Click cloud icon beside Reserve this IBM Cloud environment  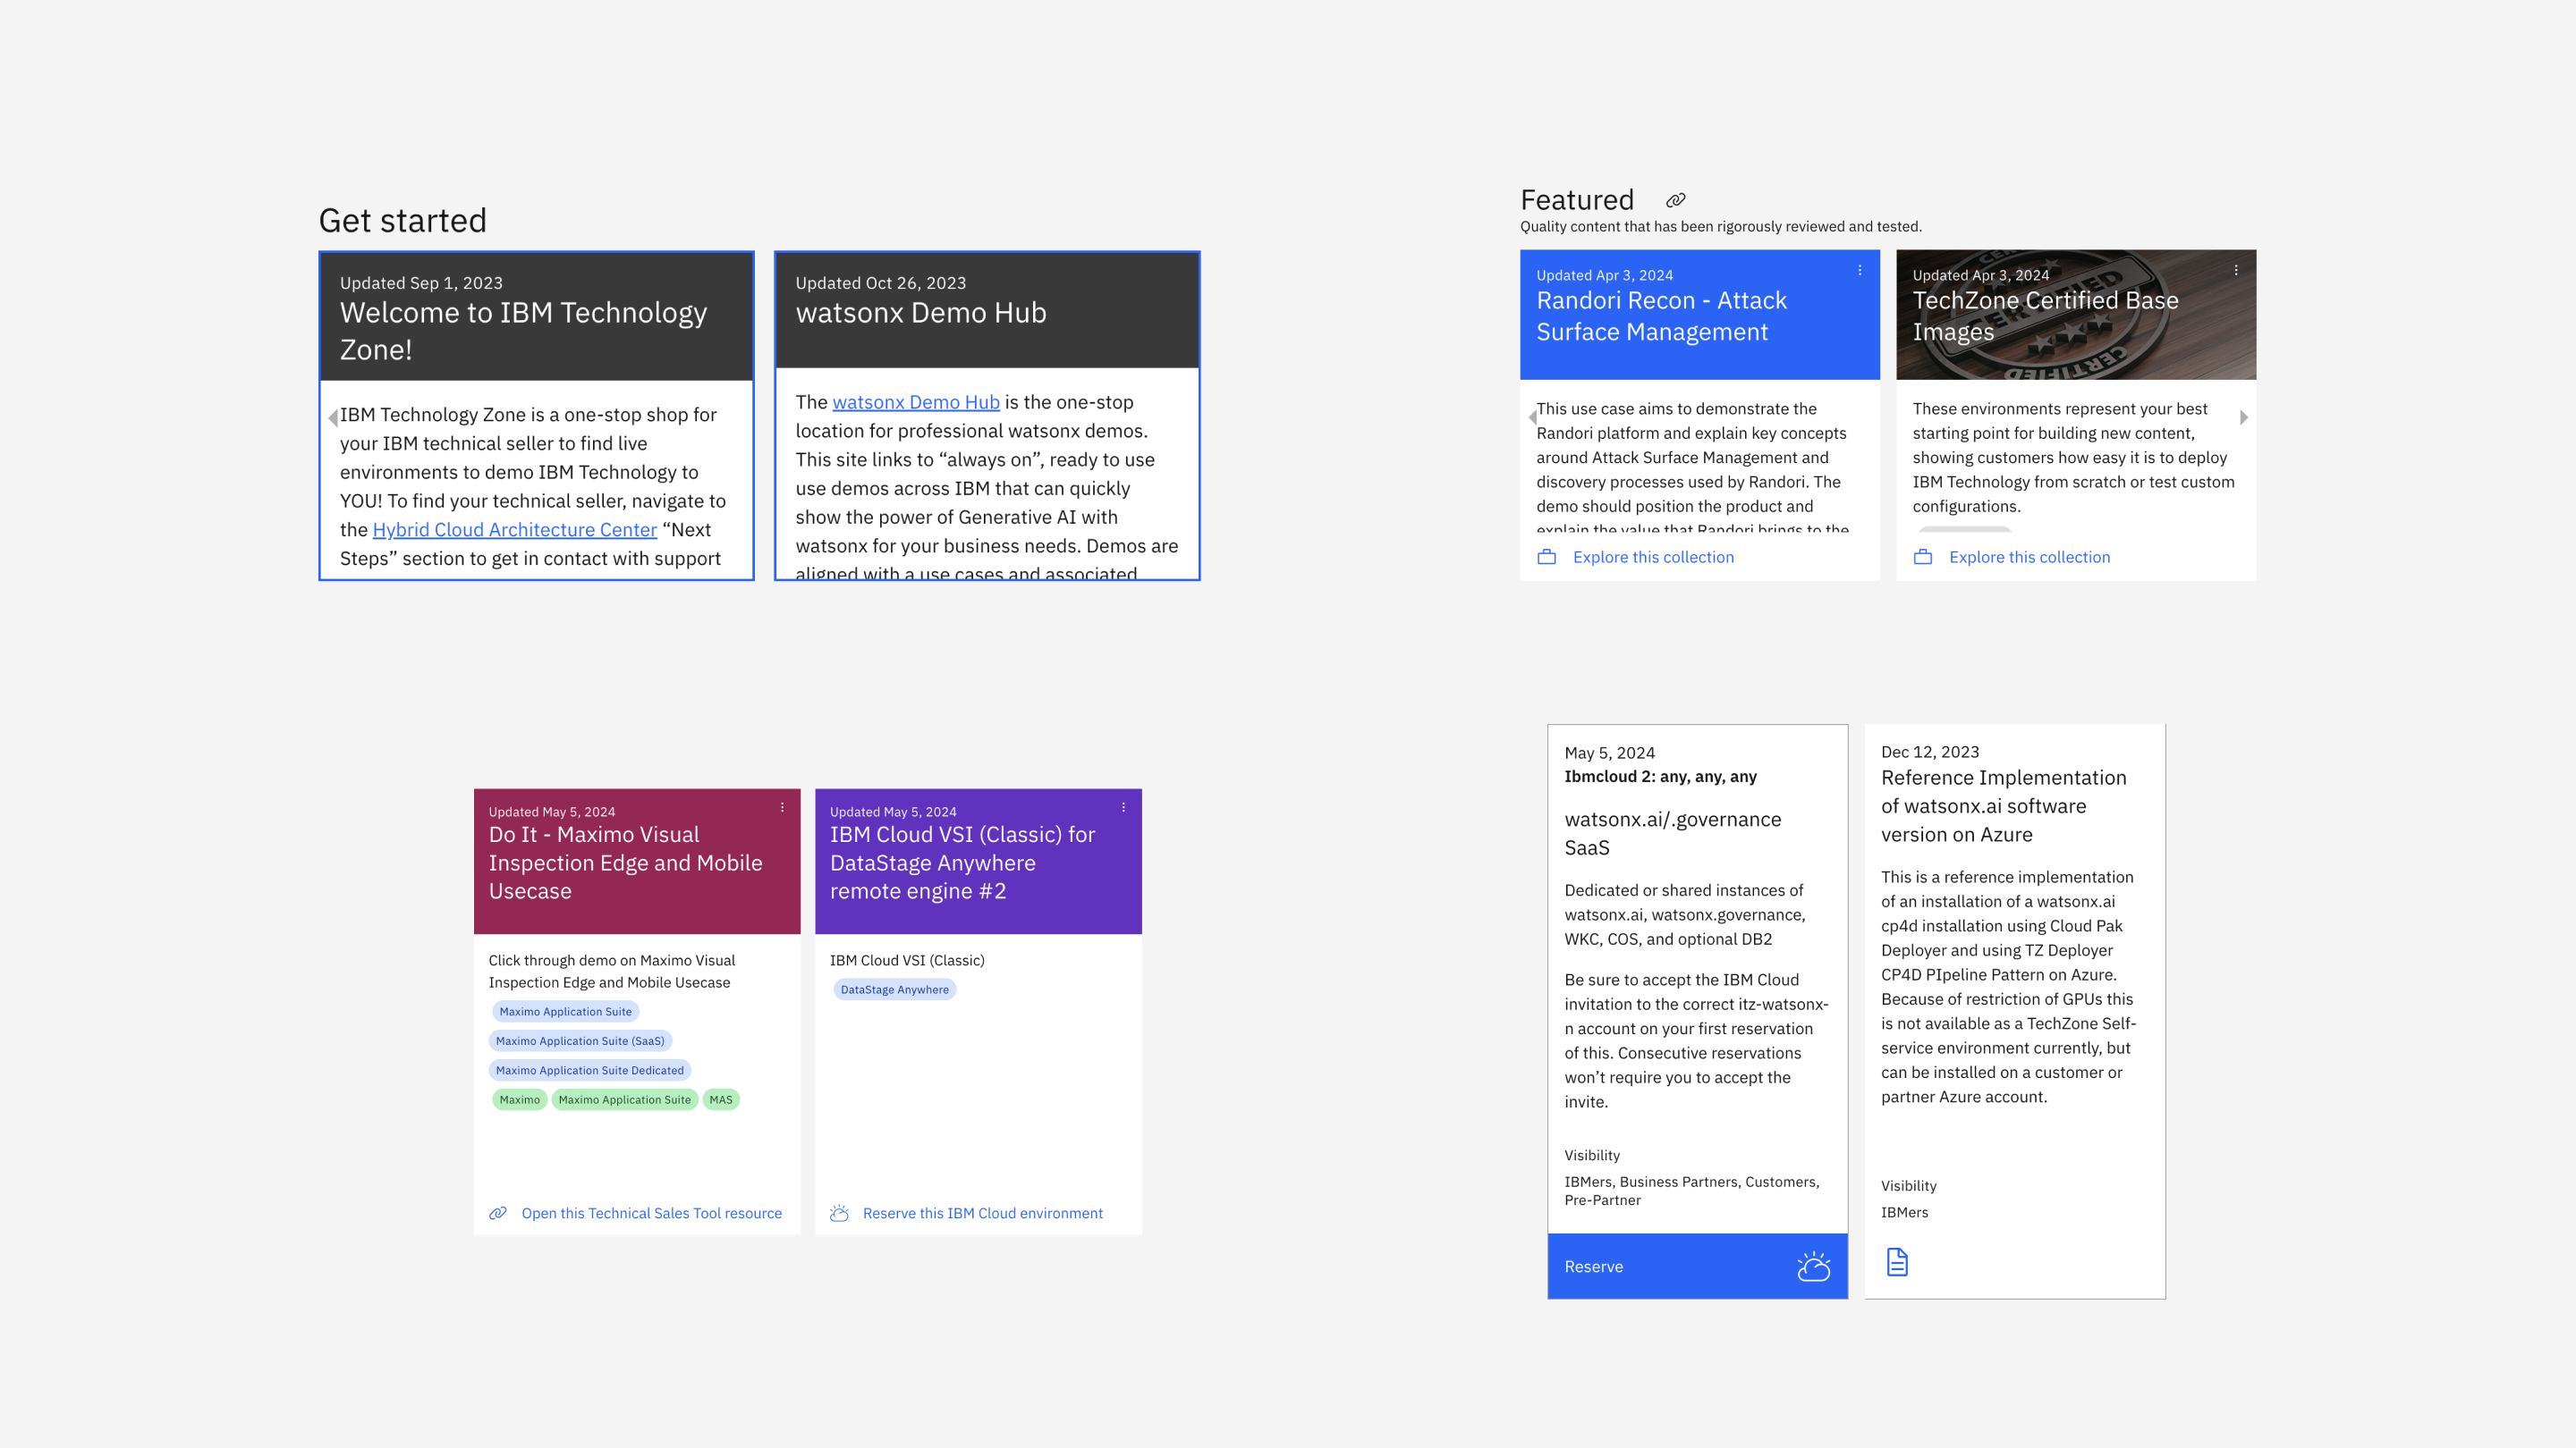[839, 1213]
